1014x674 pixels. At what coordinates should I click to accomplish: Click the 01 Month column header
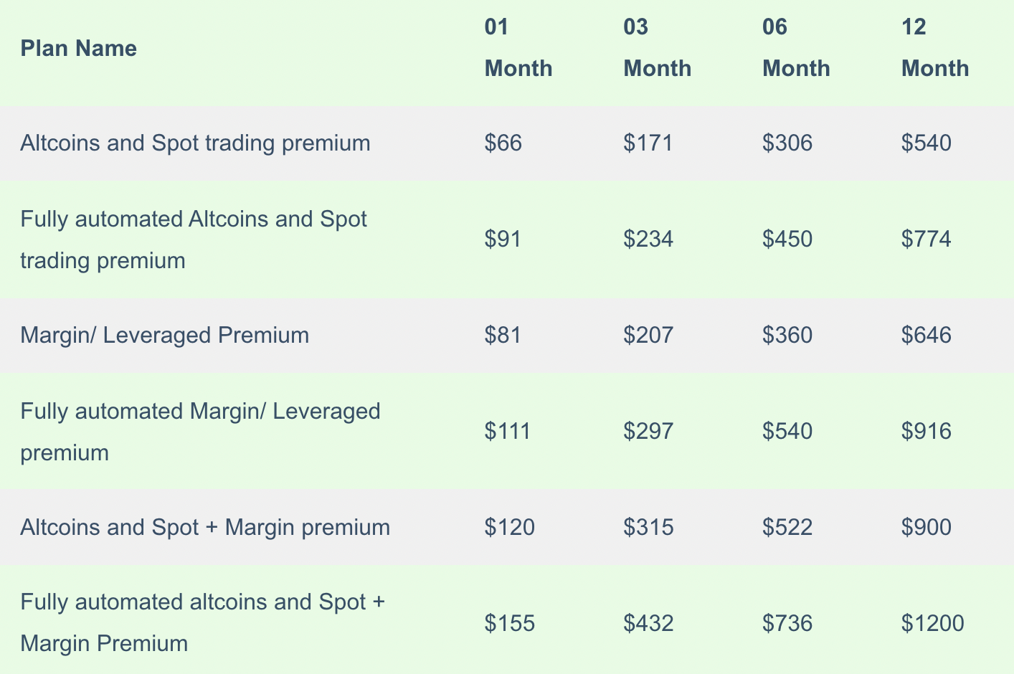518,48
